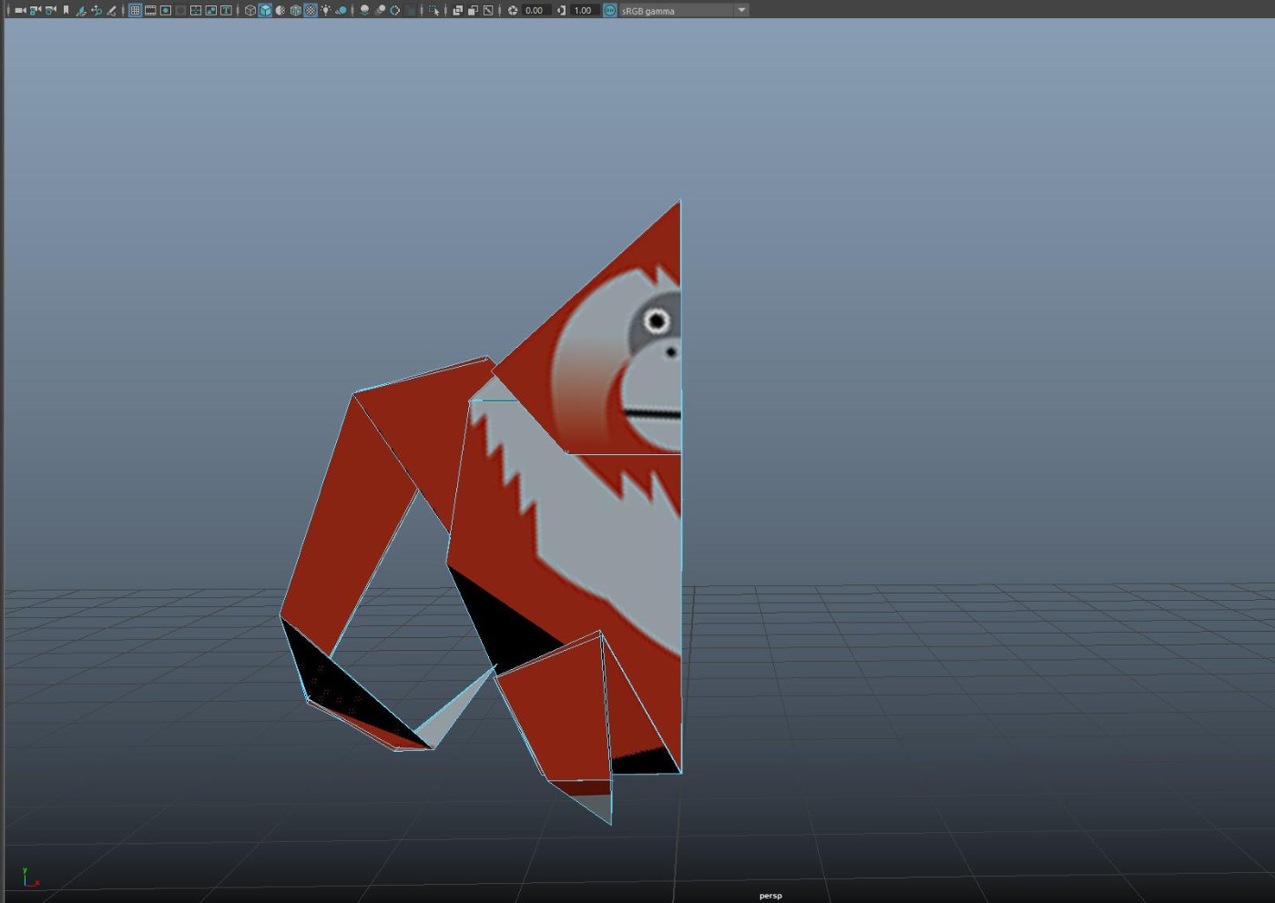The image size is (1275, 903).
Task: Toggle 2D Pan/Zoom icon
Action: 97,11
